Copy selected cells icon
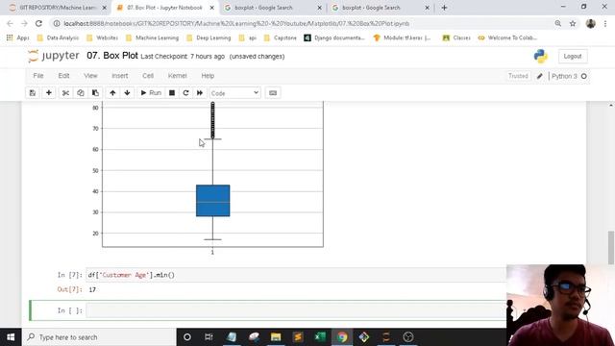 tap(81, 93)
